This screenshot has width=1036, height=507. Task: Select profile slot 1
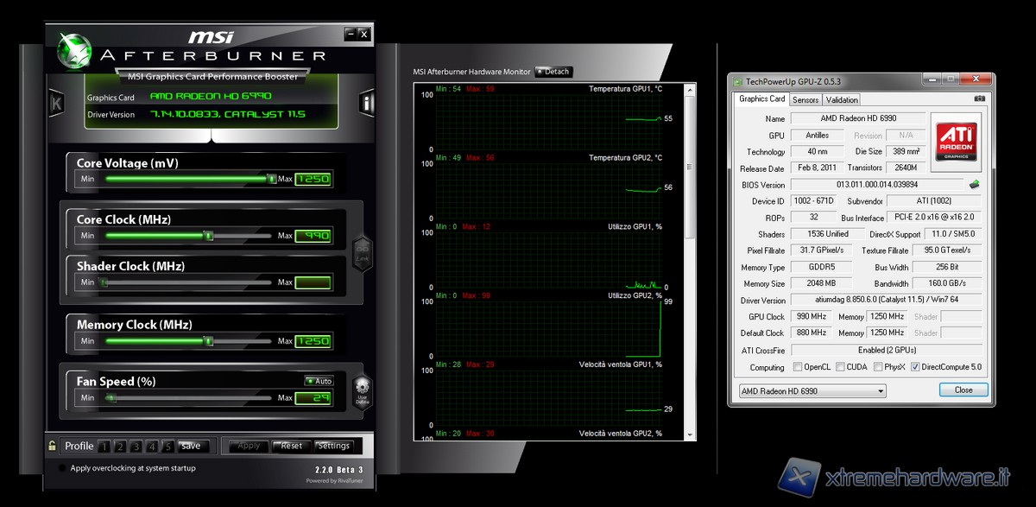click(x=104, y=447)
